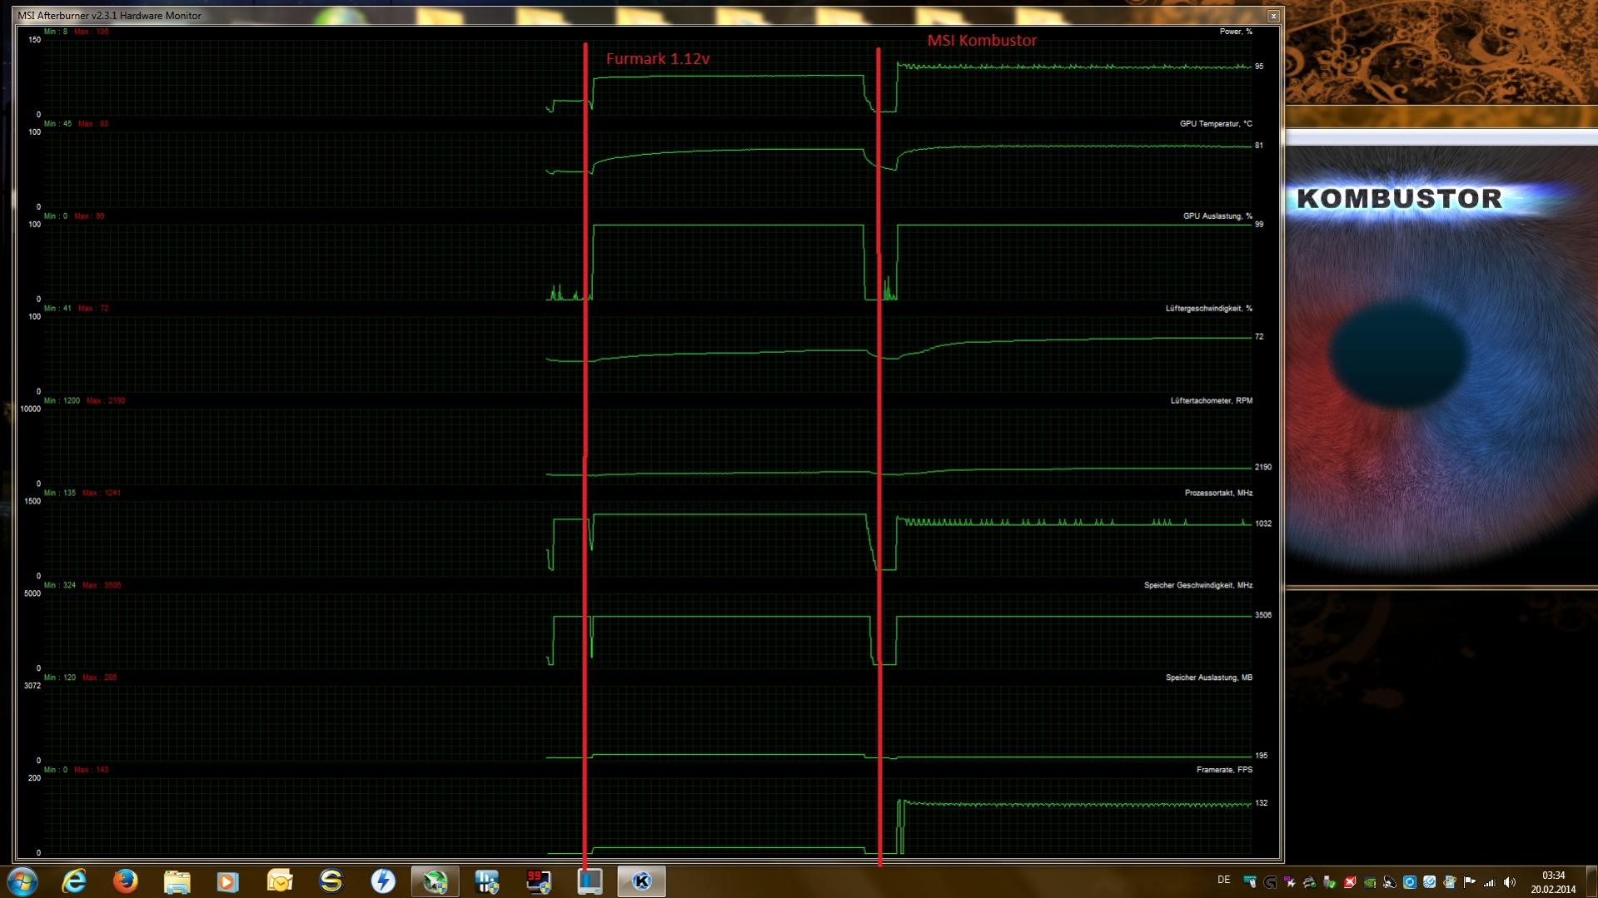Open Windows Explorer folder icon in taskbar
The height and width of the screenshot is (898, 1598).
tap(177, 881)
